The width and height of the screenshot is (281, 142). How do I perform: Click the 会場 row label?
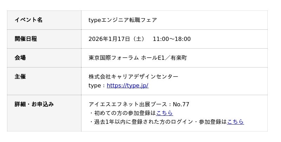click(x=20, y=58)
